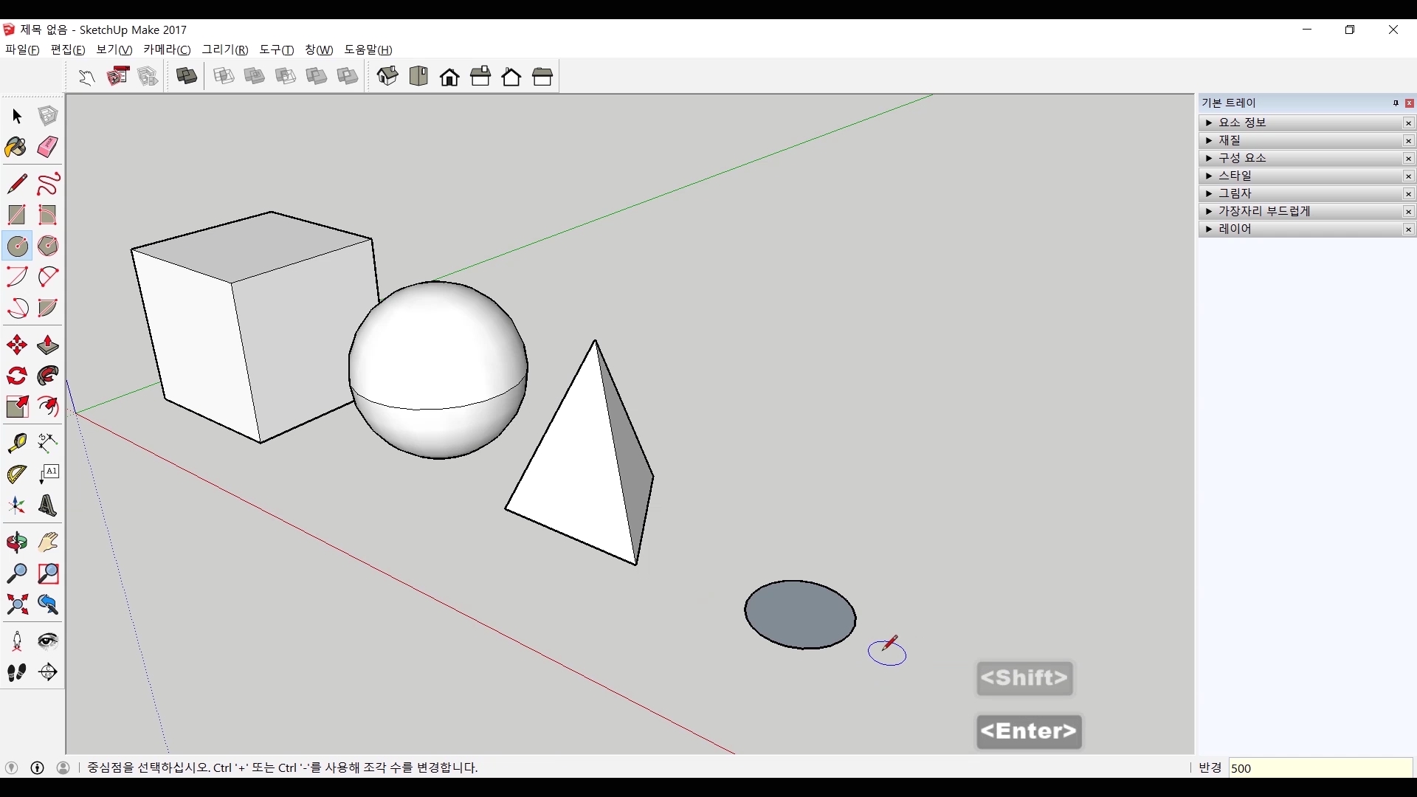The height and width of the screenshot is (797, 1417).
Task: Open the 그리기(R) menu
Action: pyautogui.click(x=225, y=49)
